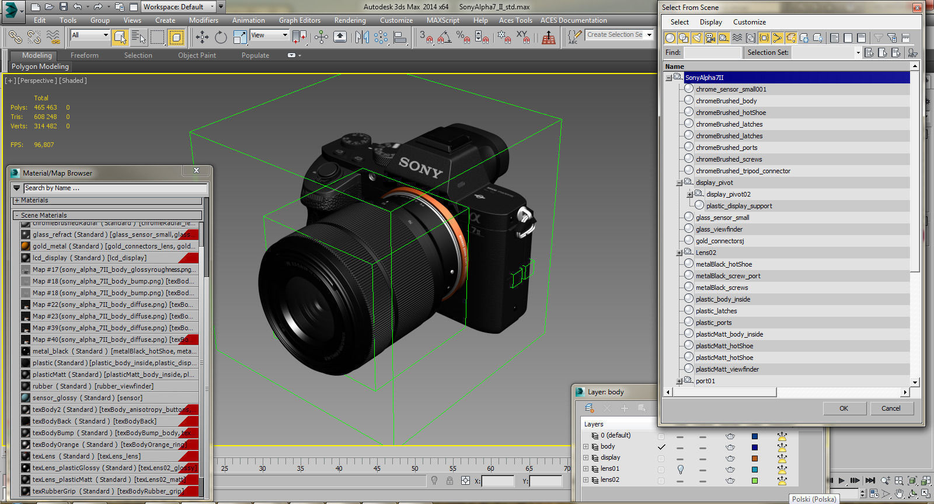This screenshot has height=504, width=934.
Task: Click the Pan View hand icon
Action: click(900, 494)
